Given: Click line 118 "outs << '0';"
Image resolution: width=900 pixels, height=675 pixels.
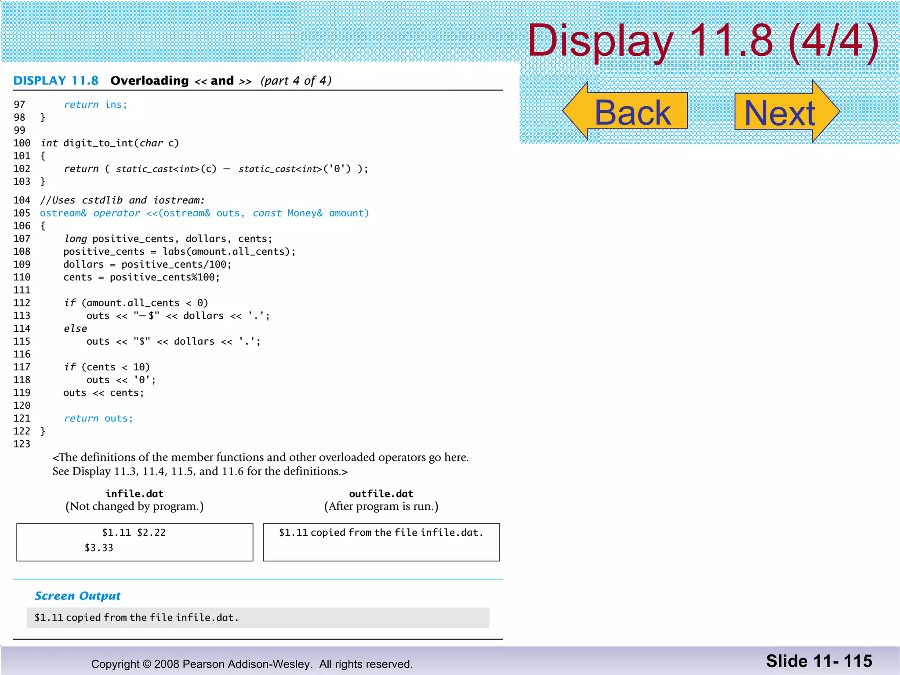Looking at the screenshot, I should coord(121,380).
